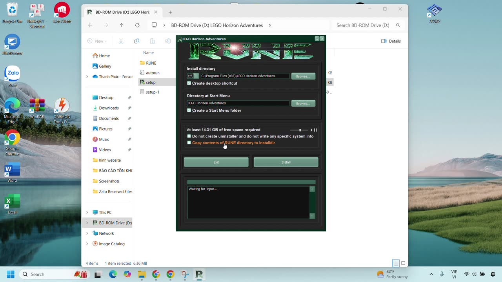Open Gallery in navigation pane
502x282 pixels.
tap(105, 66)
